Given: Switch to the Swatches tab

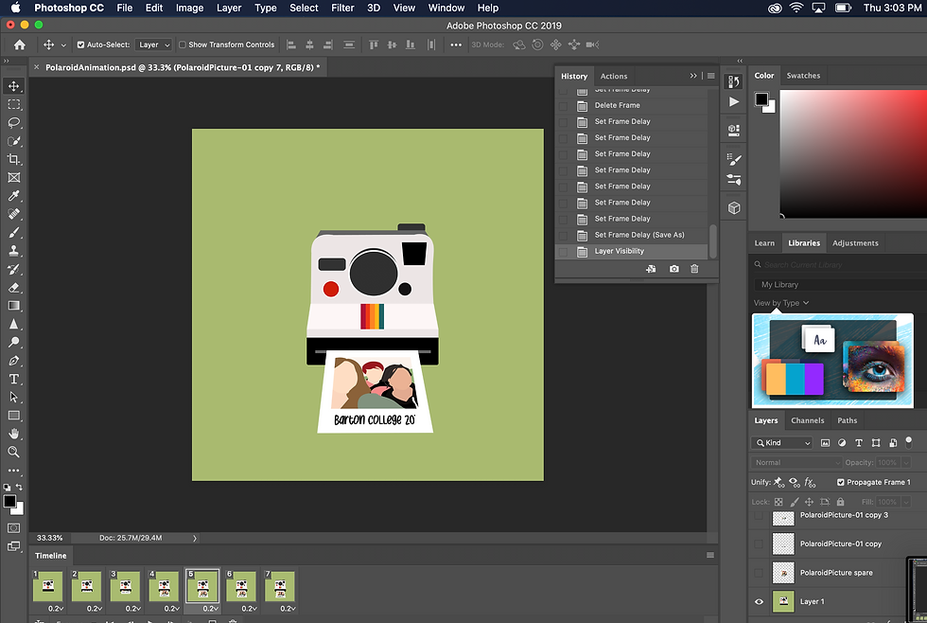Looking at the screenshot, I should (803, 76).
